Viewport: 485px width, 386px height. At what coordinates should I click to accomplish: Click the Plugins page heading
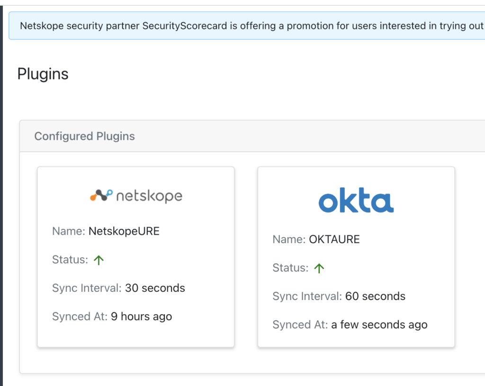[43, 74]
